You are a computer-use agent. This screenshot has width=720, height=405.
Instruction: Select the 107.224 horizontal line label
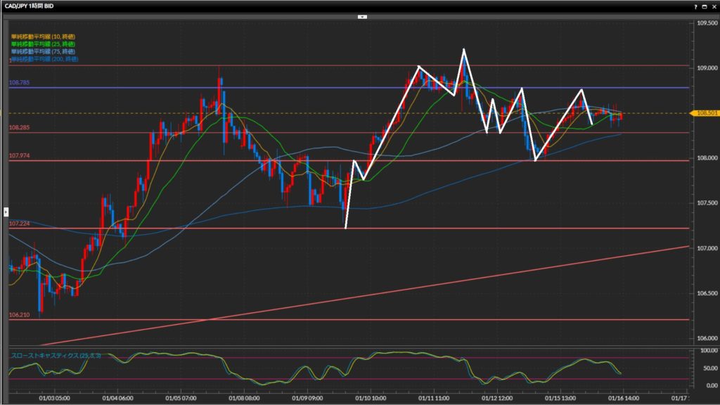[18, 224]
